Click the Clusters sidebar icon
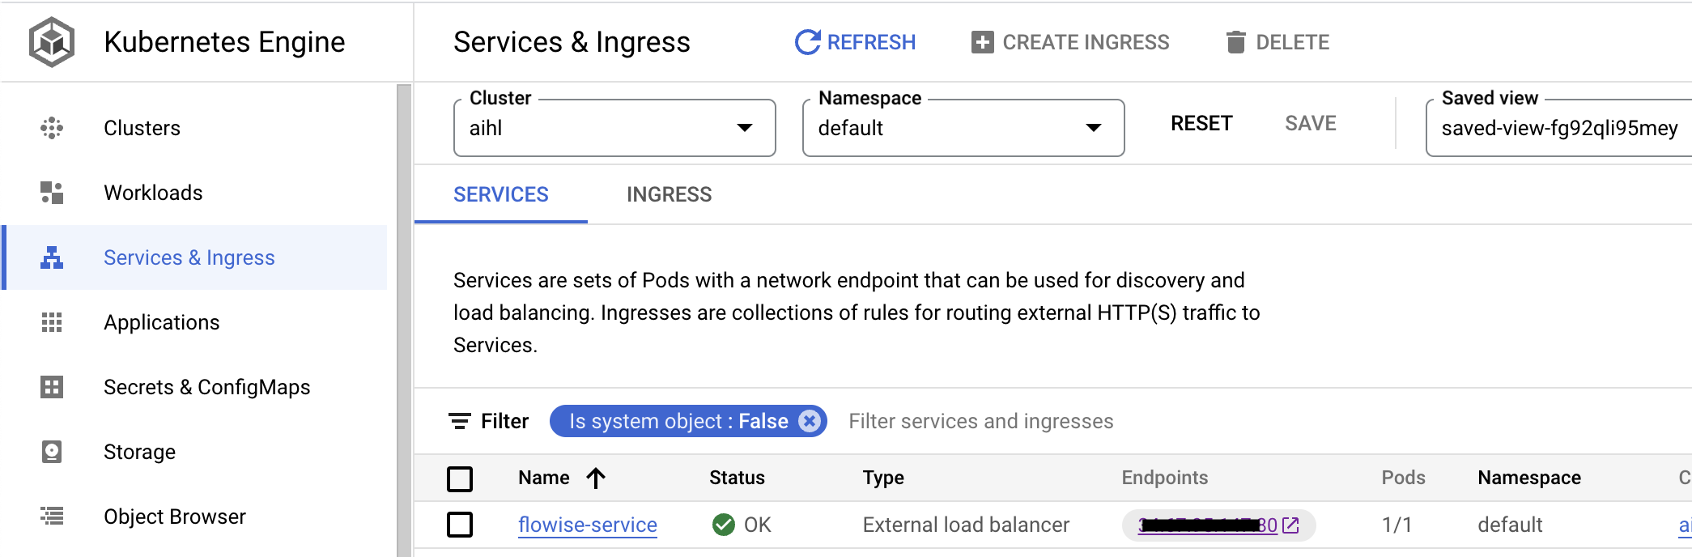 (52, 128)
